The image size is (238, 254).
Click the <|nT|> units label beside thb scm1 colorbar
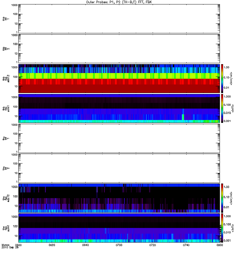(x=233, y=108)
